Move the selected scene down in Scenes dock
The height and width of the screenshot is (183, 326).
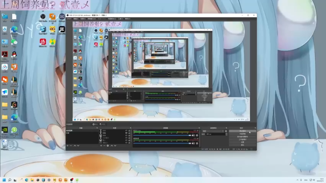click(78, 146)
